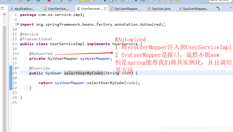The height and width of the screenshot is (132, 233).
Task: Click the @Transactional annotation
Action: click(36, 39)
